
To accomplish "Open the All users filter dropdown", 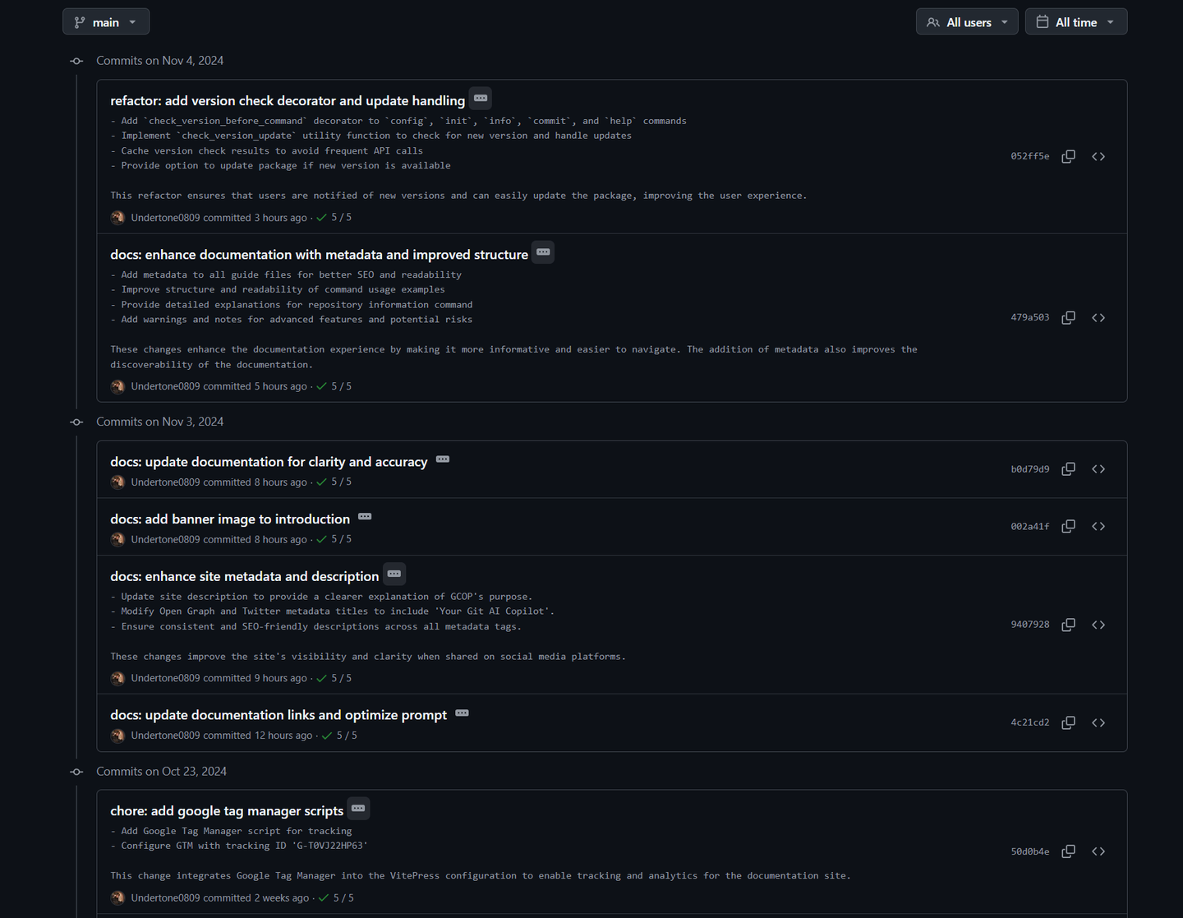I will pyautogui.click(x=967, y=22).
